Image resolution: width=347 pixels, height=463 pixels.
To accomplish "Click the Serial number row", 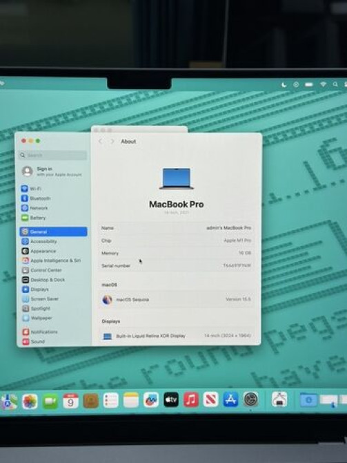I will 177,265.
